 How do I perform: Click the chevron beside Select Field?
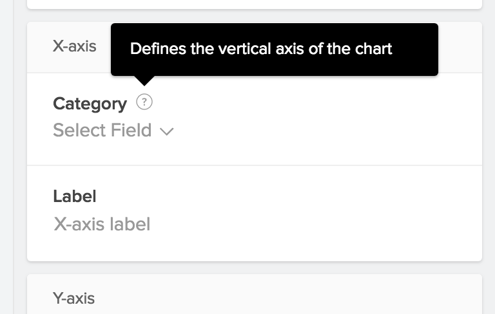tap(166, 131)
